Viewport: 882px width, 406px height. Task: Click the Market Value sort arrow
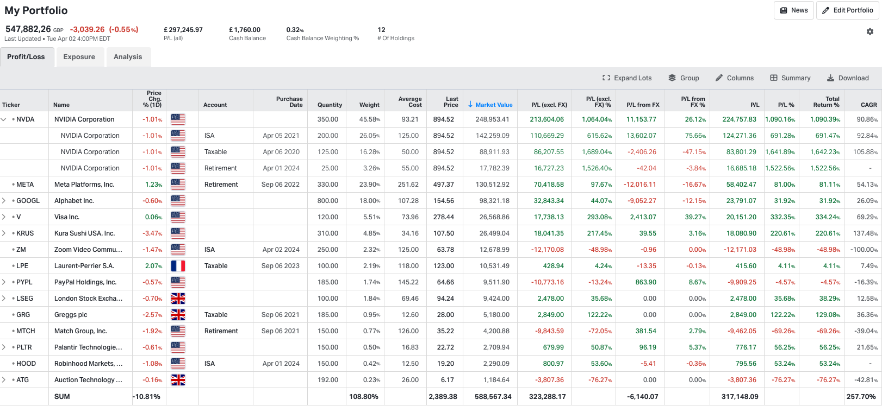(470, 105)
